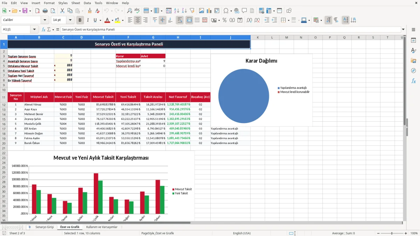Open Underline style dropdown arrow
Image resolution: width=420 pixels, height=236 pixels.
coord(100,20)
